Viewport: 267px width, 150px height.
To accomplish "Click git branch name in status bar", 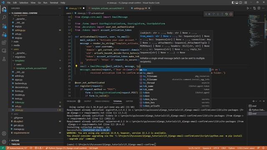I will coord(17,148).
